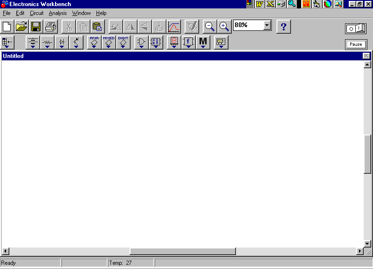The height and width of the screenshot is (269, 373).
Task: Print the circuit
Action: pos(50,27)
